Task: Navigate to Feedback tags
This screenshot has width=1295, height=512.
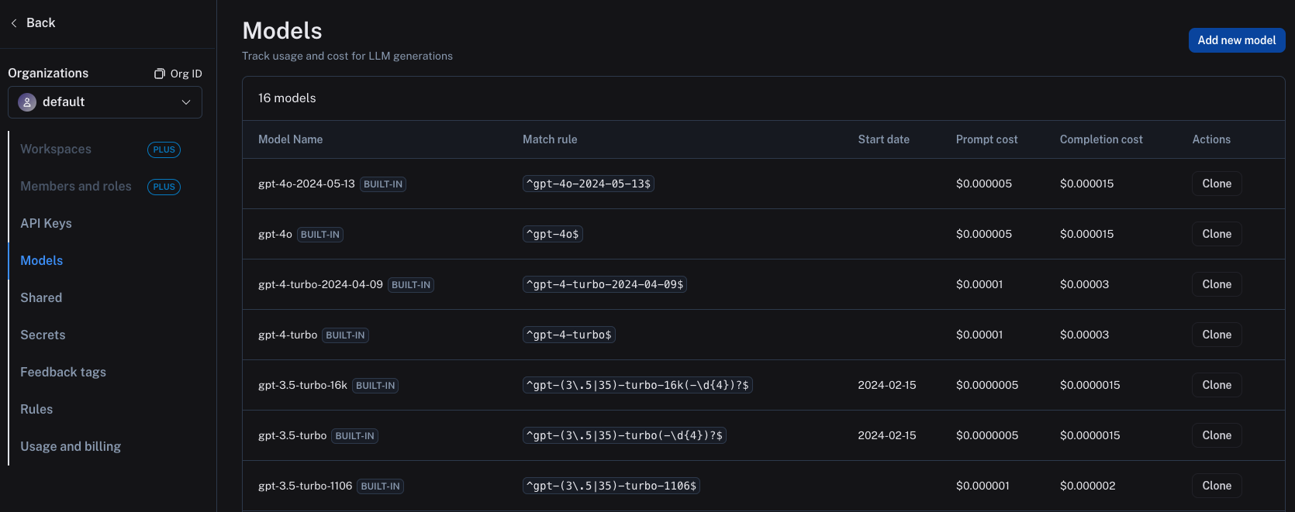Action: (63, 372)
